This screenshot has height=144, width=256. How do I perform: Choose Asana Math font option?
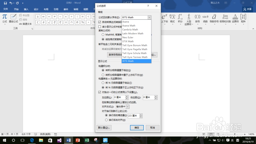(136, 26)
